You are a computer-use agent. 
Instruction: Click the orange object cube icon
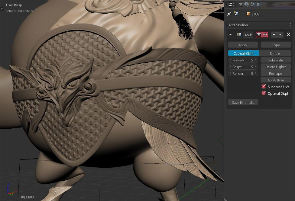(248, 14)
